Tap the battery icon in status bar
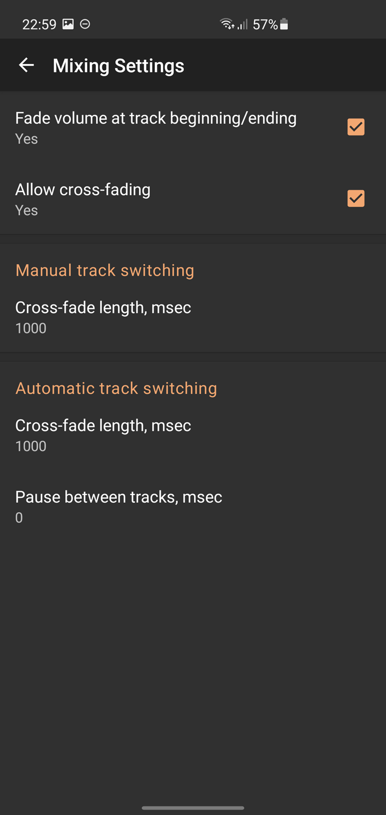Image resolution: width=386 pixels, height=815 pixels. pos(284,24)
